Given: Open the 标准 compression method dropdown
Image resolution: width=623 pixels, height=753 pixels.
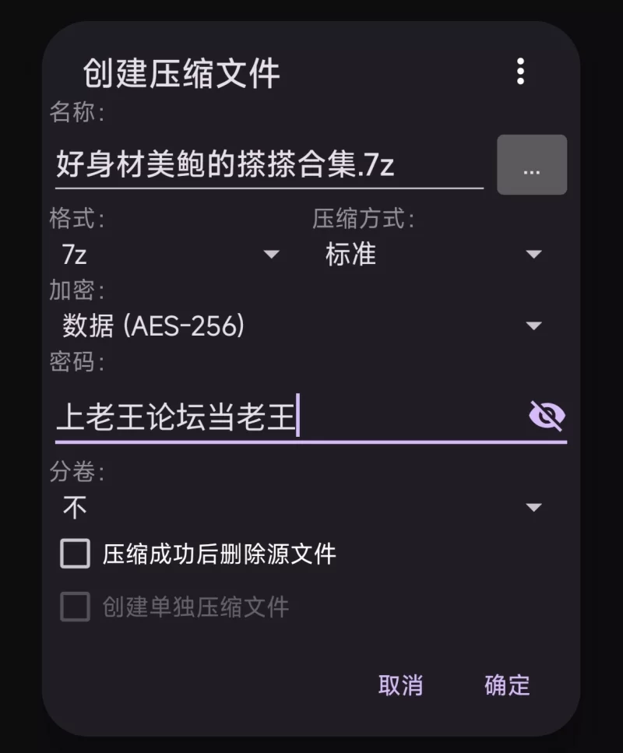Looking at the screenshot, I should point(432,255).
